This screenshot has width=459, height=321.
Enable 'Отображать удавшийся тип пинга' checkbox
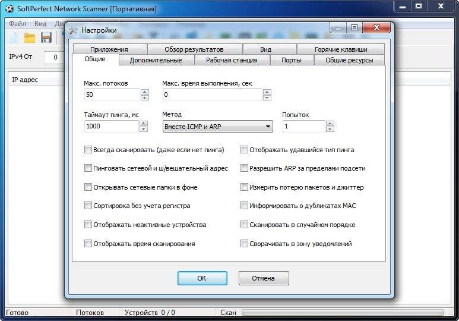244,150
